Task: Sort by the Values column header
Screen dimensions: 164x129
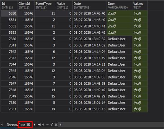Action: coord(140,6)
